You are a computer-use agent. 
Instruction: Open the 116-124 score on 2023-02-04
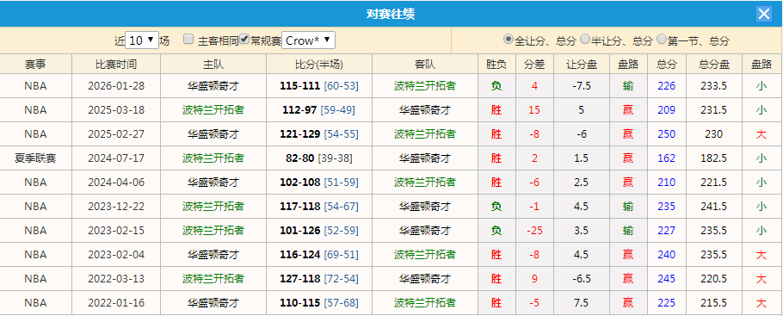tap(299, 255)
